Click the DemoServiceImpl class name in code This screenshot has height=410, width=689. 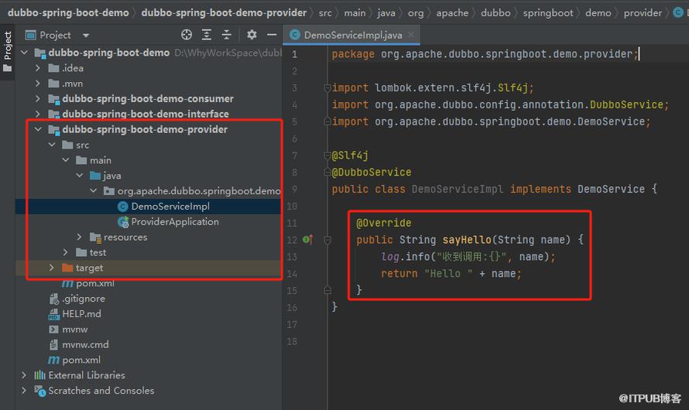click(458, 190)
